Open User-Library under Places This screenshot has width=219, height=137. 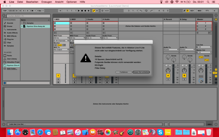(x=12, y=59)
